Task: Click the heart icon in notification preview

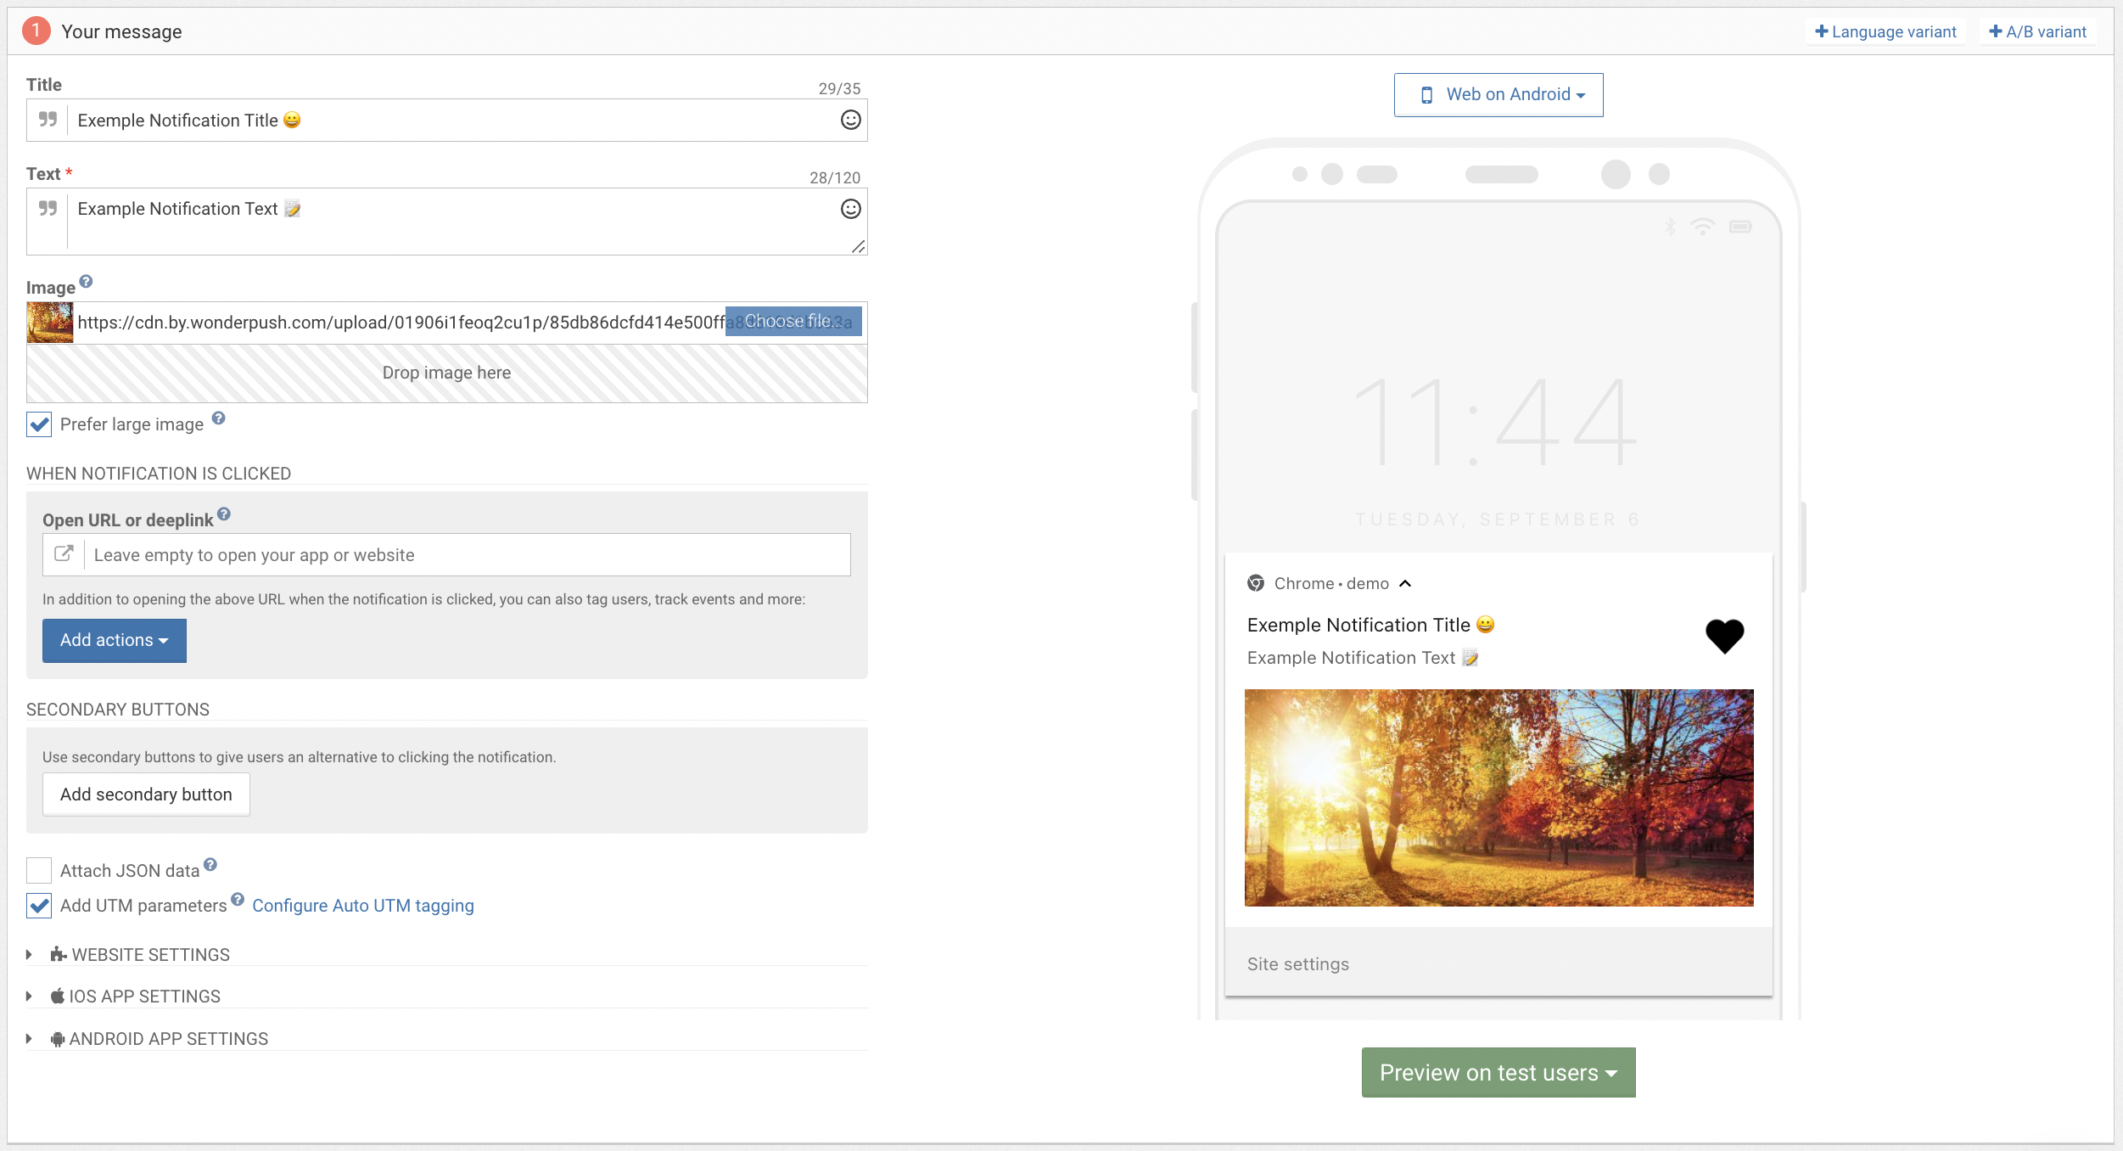Action: [1724, 636]
